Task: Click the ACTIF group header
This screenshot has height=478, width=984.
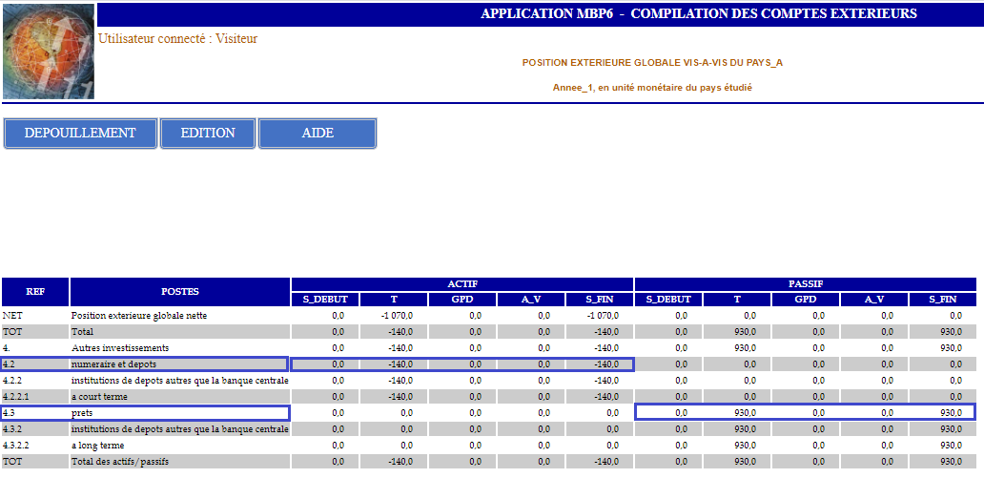Action: [461, 284]
